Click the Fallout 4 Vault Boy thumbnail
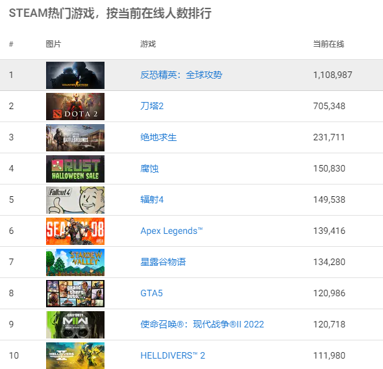Viewport: 383px width, 369px height. [x=75, y=200]
